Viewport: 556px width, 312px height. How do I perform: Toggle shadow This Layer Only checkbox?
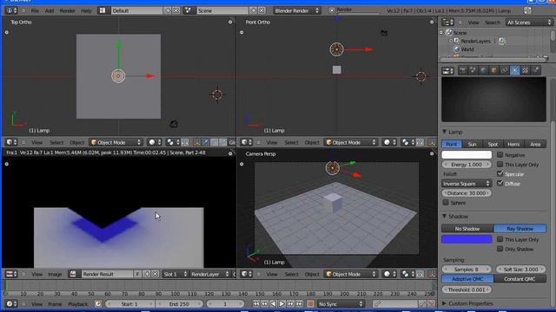(500, 239)
